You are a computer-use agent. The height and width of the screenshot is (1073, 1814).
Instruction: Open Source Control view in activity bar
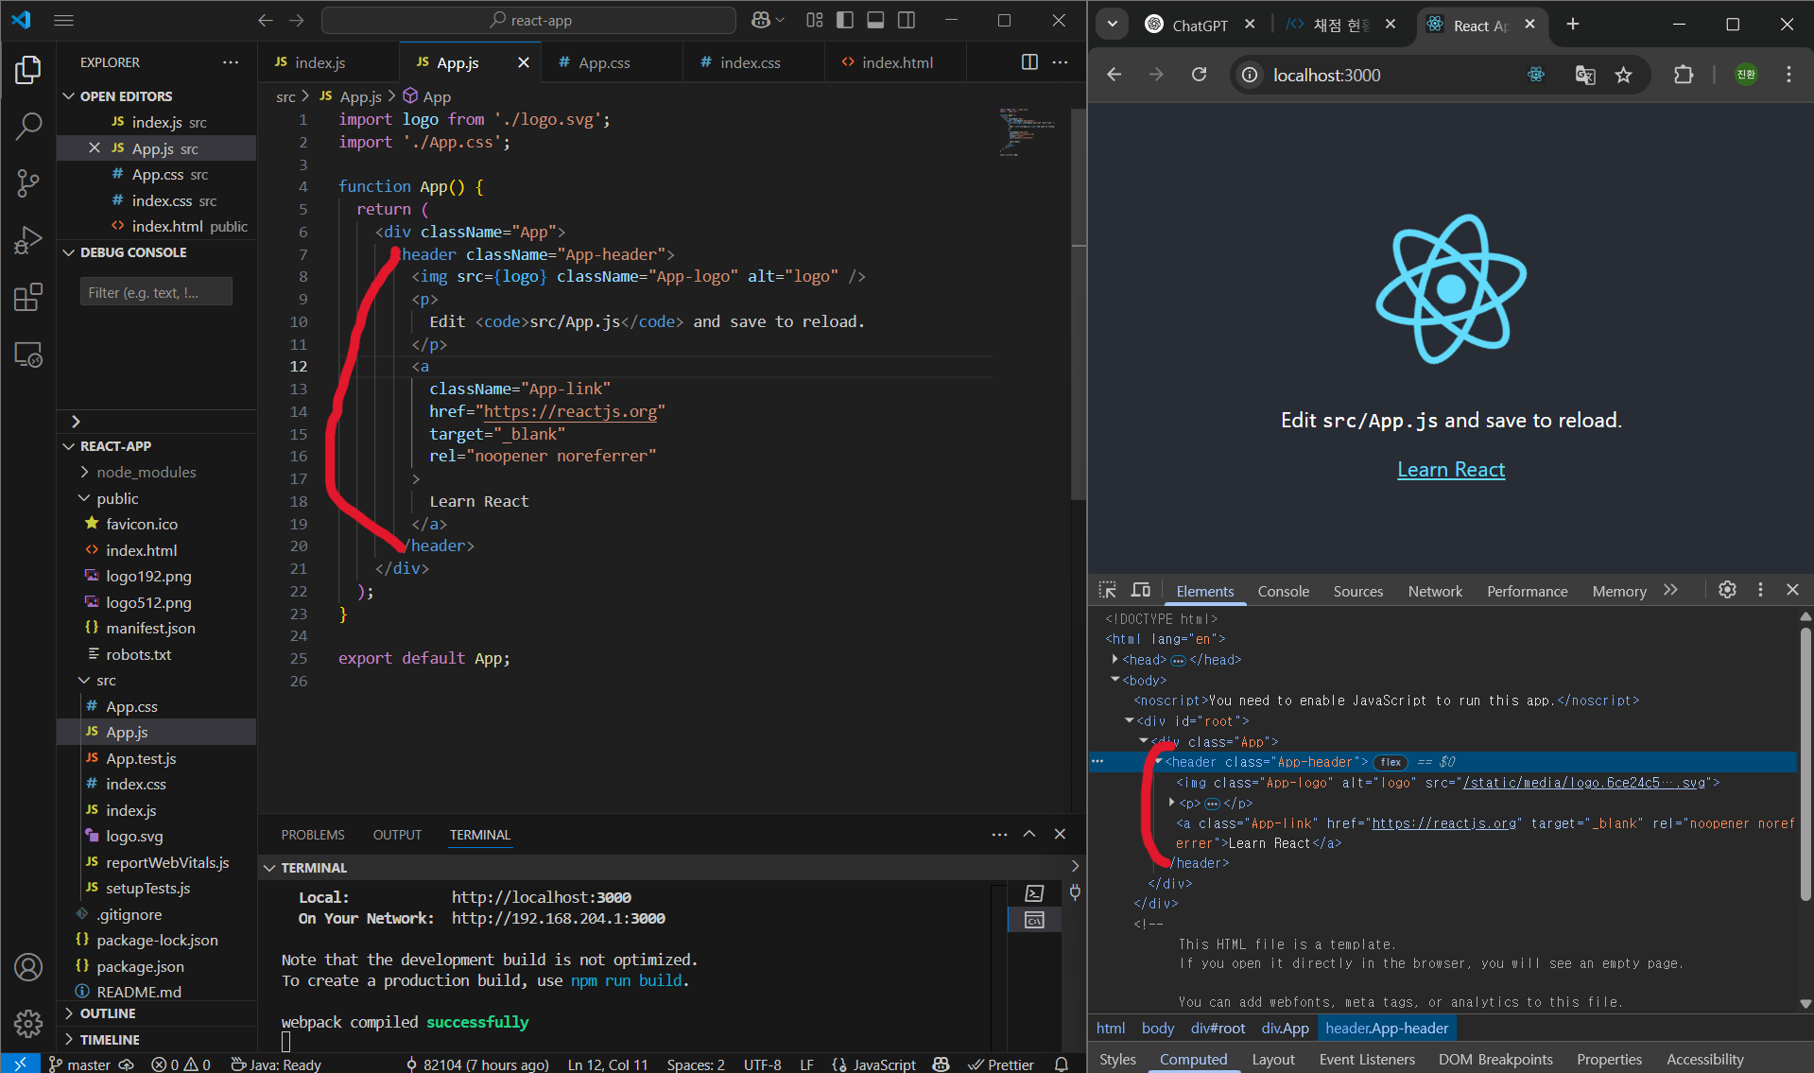pyautogui.click(x=28, y=182)
